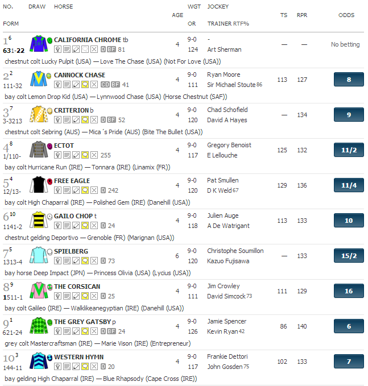Open the notes icon for Cannock Chase
Viewport: 368px width, 386px height.
(x=67, y=85)
